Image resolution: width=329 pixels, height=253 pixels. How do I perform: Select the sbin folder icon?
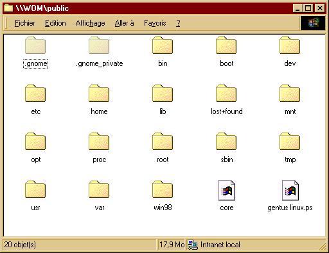click(x=226, y=141)
